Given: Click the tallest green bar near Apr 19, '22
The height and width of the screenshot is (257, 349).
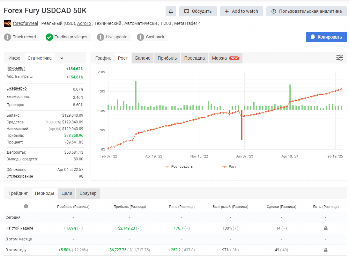Looking at the screenshot, I should (136, 96).
